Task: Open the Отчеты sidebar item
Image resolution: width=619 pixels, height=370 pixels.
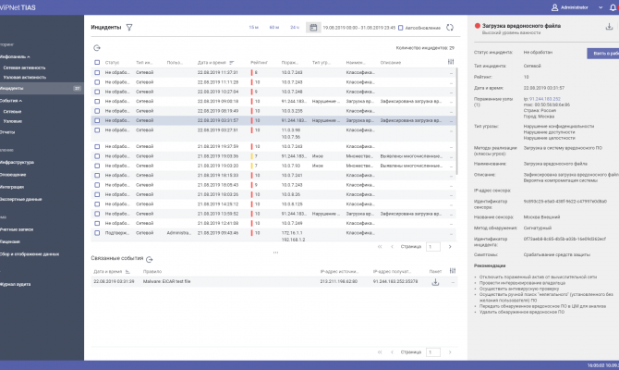Action: [7, 132]
